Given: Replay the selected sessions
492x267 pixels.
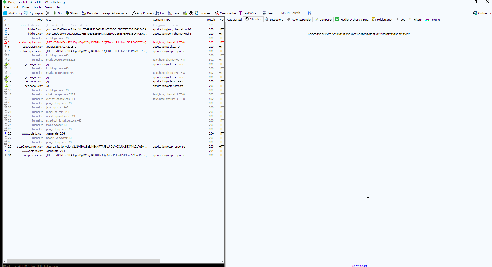Looking at the screenshot, I should 37,13.
